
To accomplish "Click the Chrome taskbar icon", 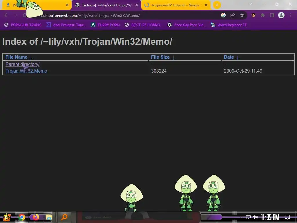I will pyautogui.click(x=21, y=217).
